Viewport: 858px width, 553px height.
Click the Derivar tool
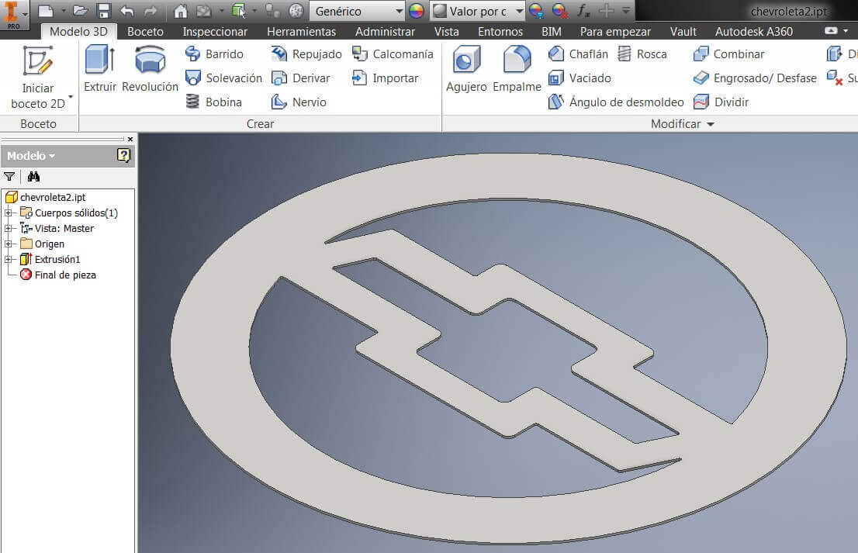(300, 78)
